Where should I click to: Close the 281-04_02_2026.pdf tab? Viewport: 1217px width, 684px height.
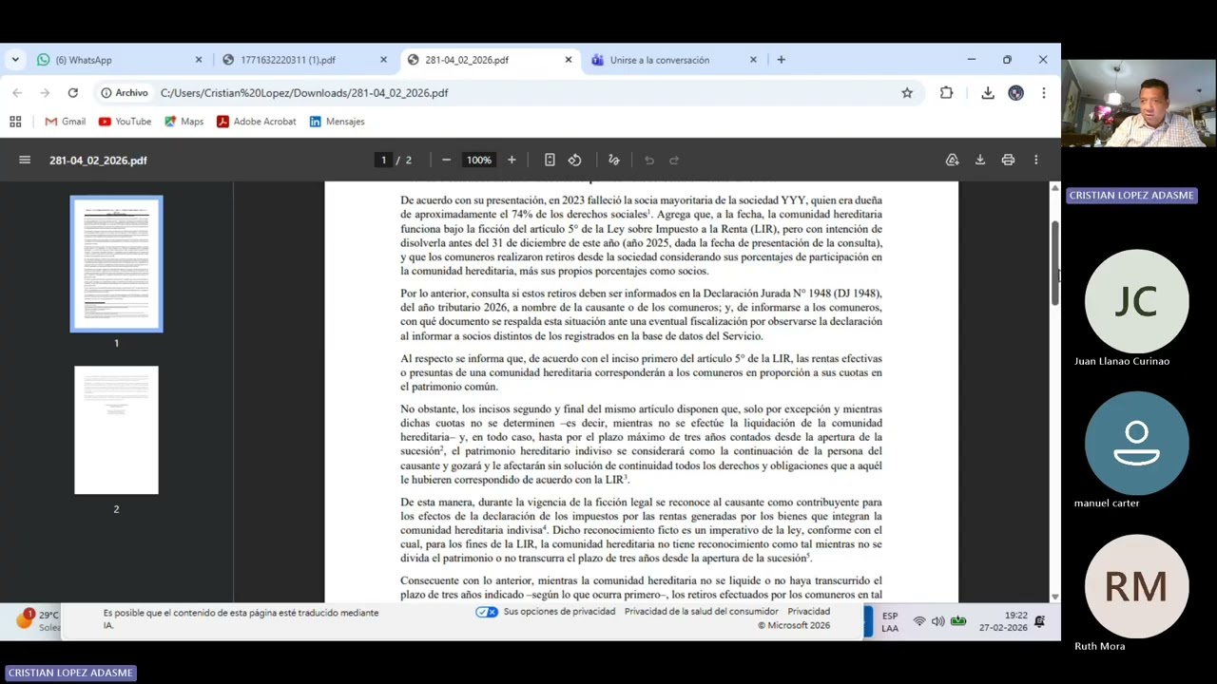tap(569, 59)
